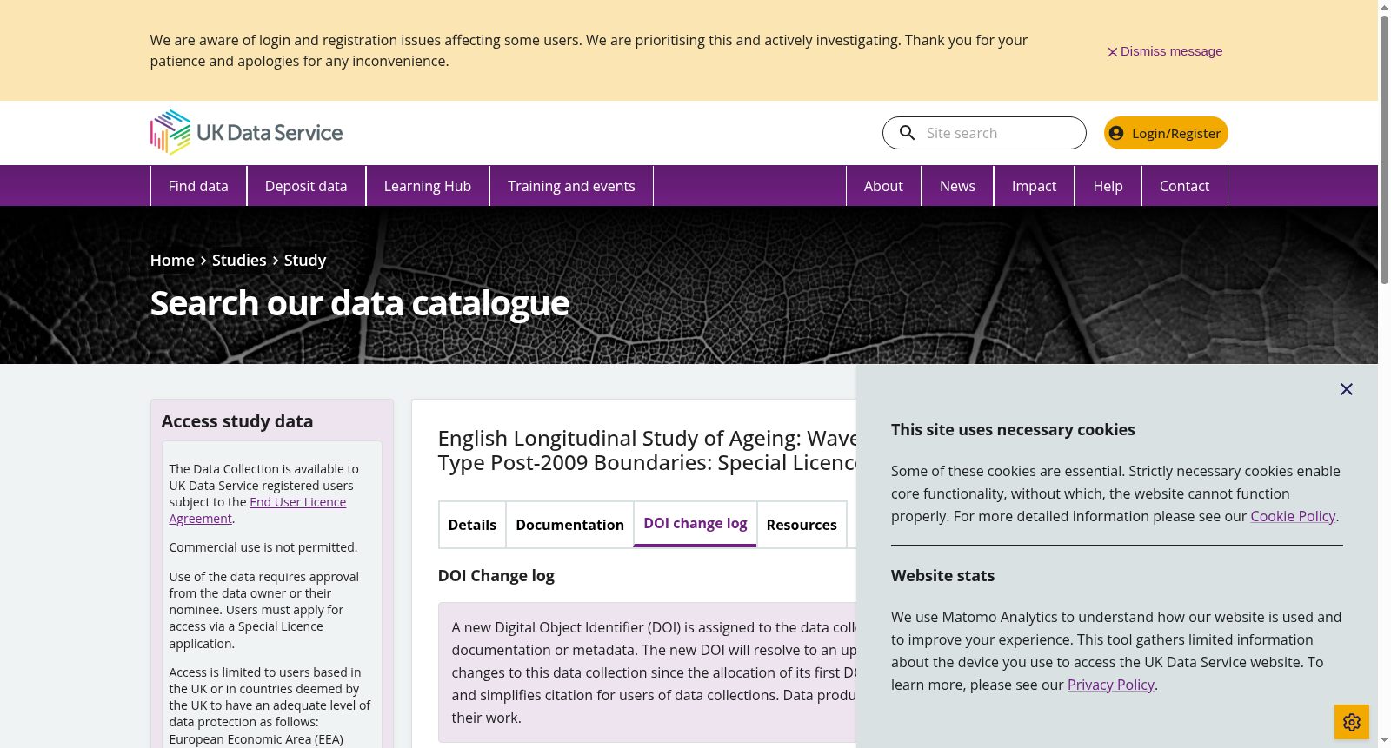Open the Learning Hub menu
Viewport: 1391px width, 748px height.
[x=428, y=186]
